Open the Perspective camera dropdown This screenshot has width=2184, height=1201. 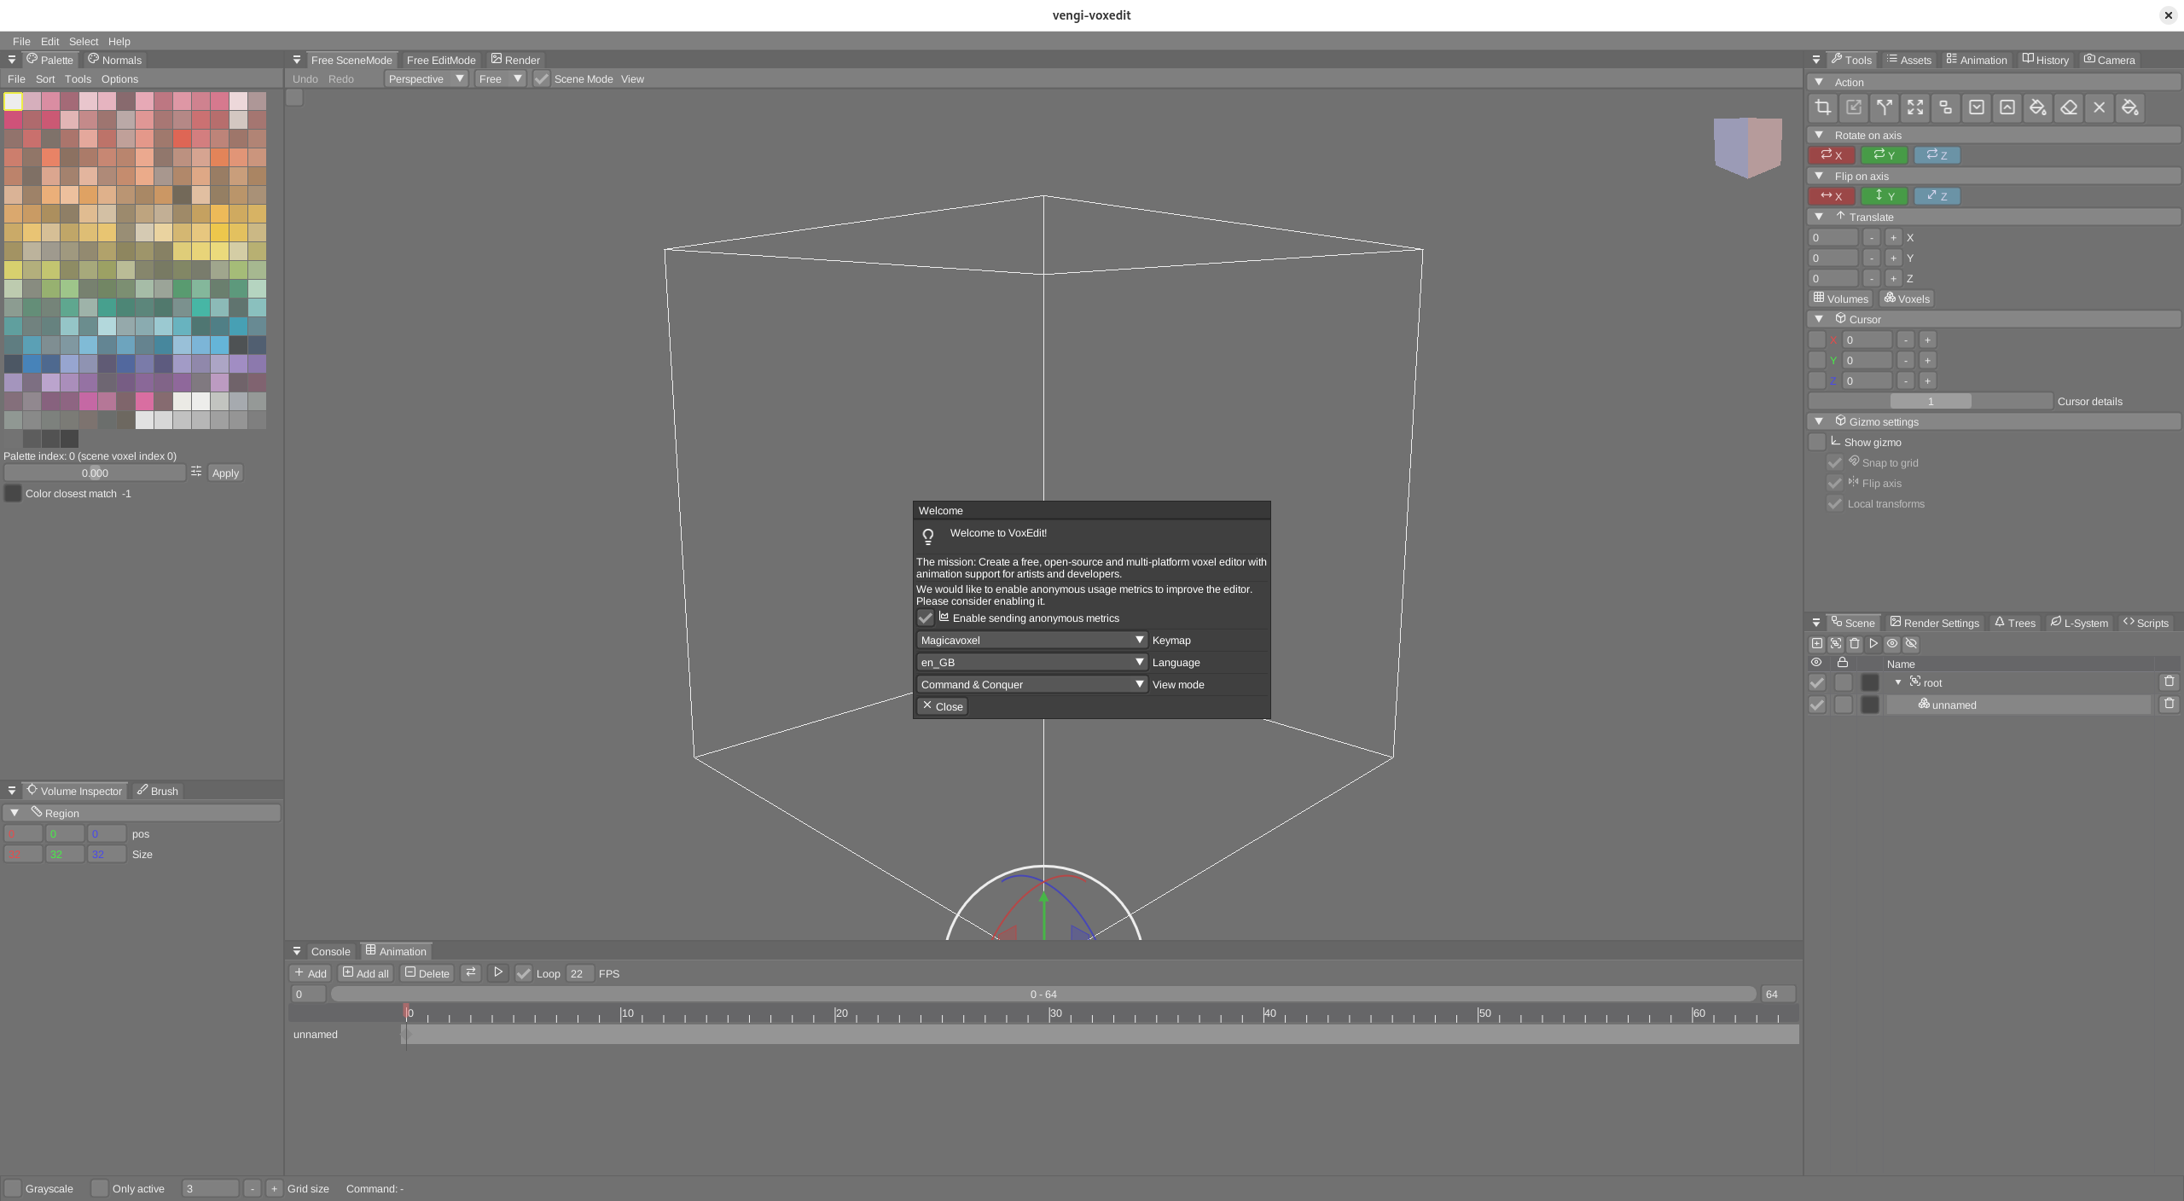[x=426, y=78]
